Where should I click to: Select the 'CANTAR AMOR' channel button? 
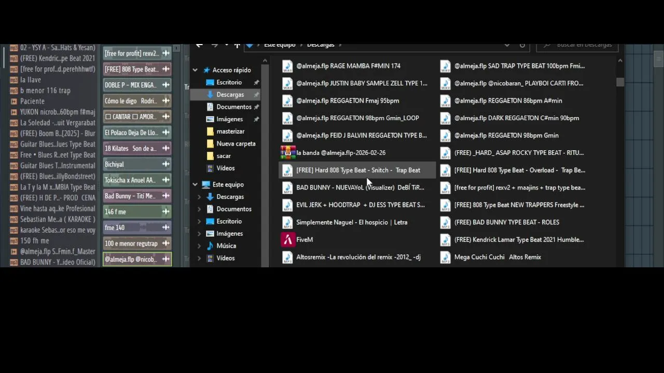click(137, 117)
